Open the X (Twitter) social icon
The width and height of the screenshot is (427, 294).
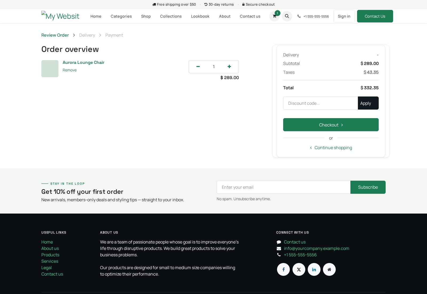pos(299,269)
